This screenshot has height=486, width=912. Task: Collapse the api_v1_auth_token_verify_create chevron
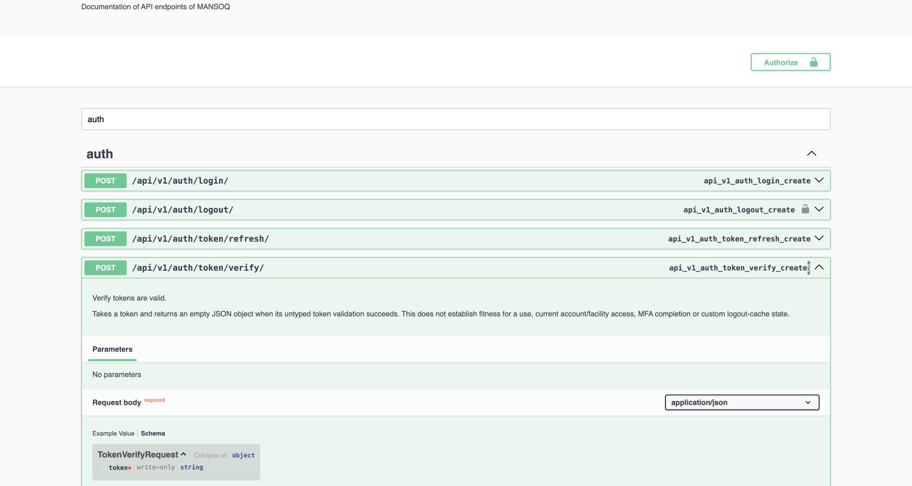(819, 268)
